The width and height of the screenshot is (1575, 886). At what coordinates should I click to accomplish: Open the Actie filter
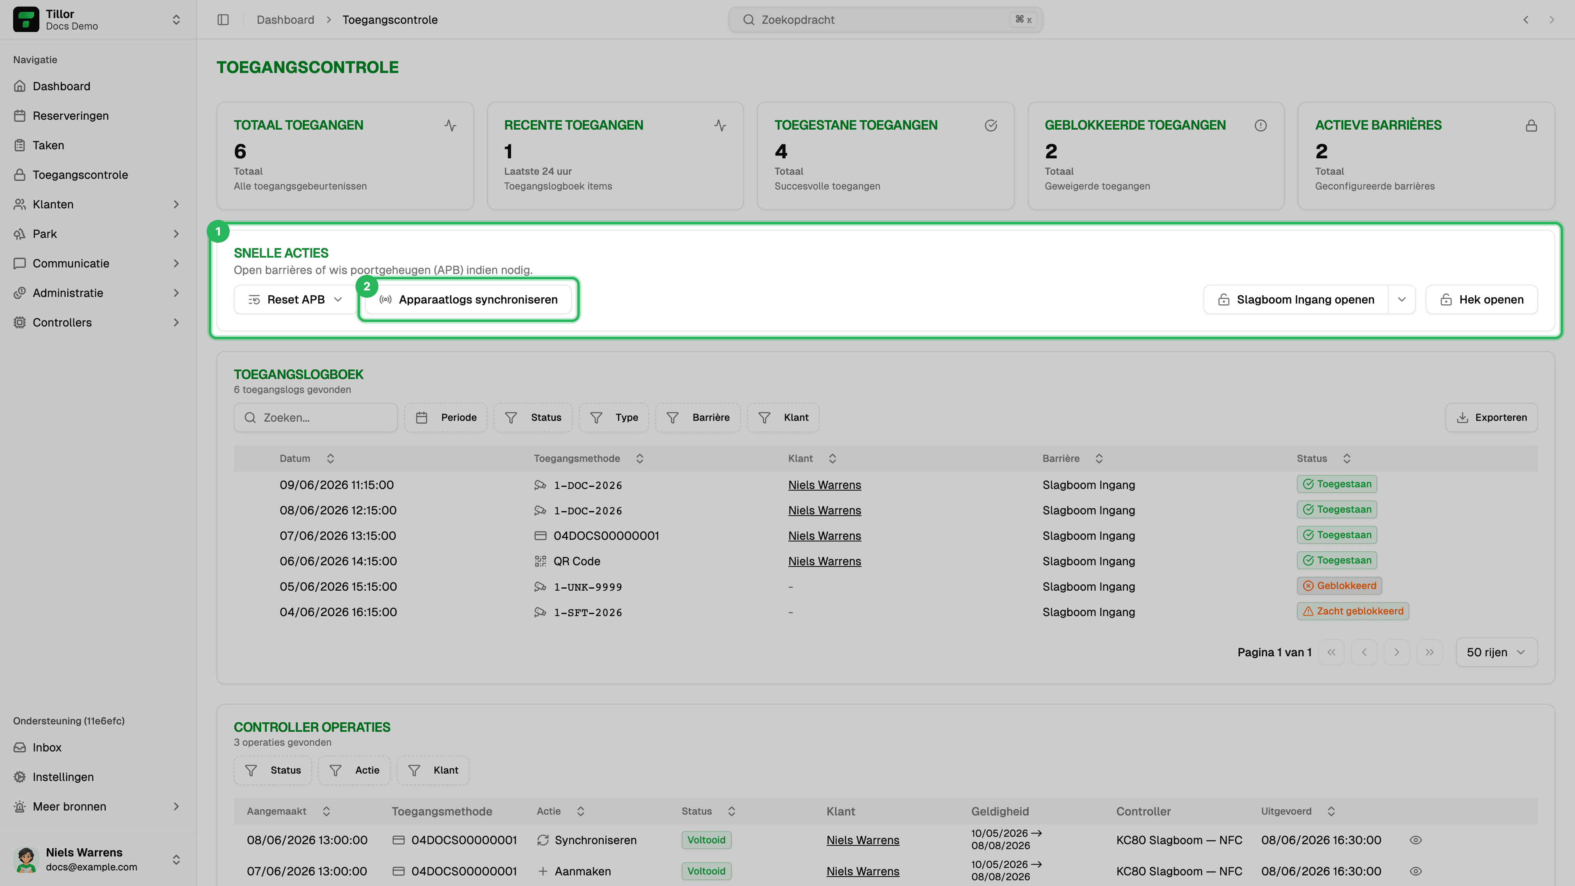pyautogui.click(x=354, y=770)
